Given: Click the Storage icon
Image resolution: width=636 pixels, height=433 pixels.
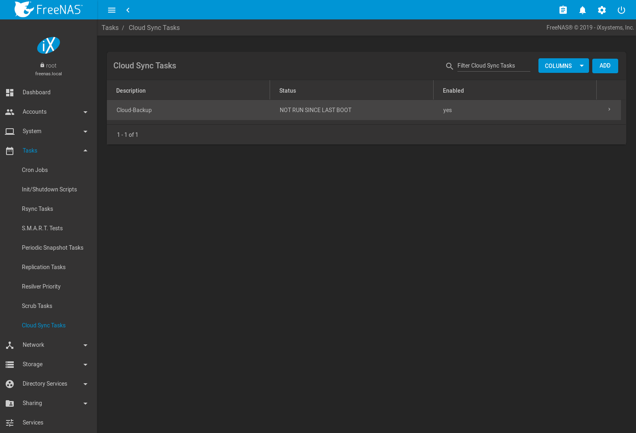Looking at the screenshot, I should pos(10,364).
